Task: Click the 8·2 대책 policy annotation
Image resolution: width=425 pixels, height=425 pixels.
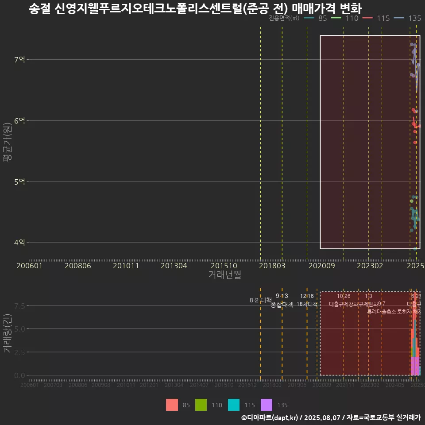Action: 260,300
